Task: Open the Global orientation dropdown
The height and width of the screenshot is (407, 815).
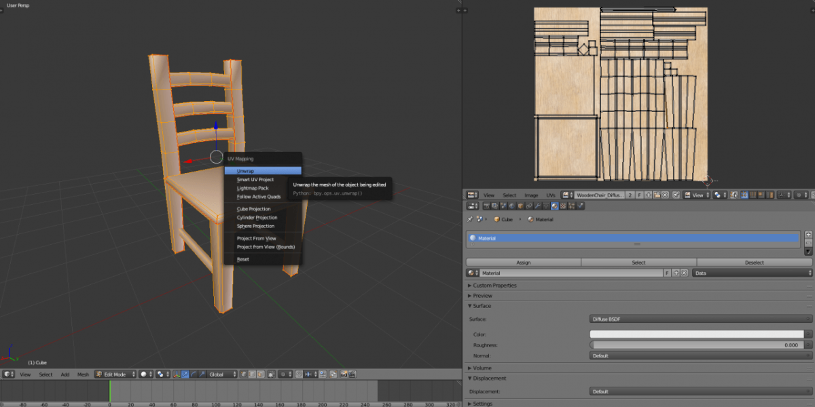Action: (x=222, y=374)
